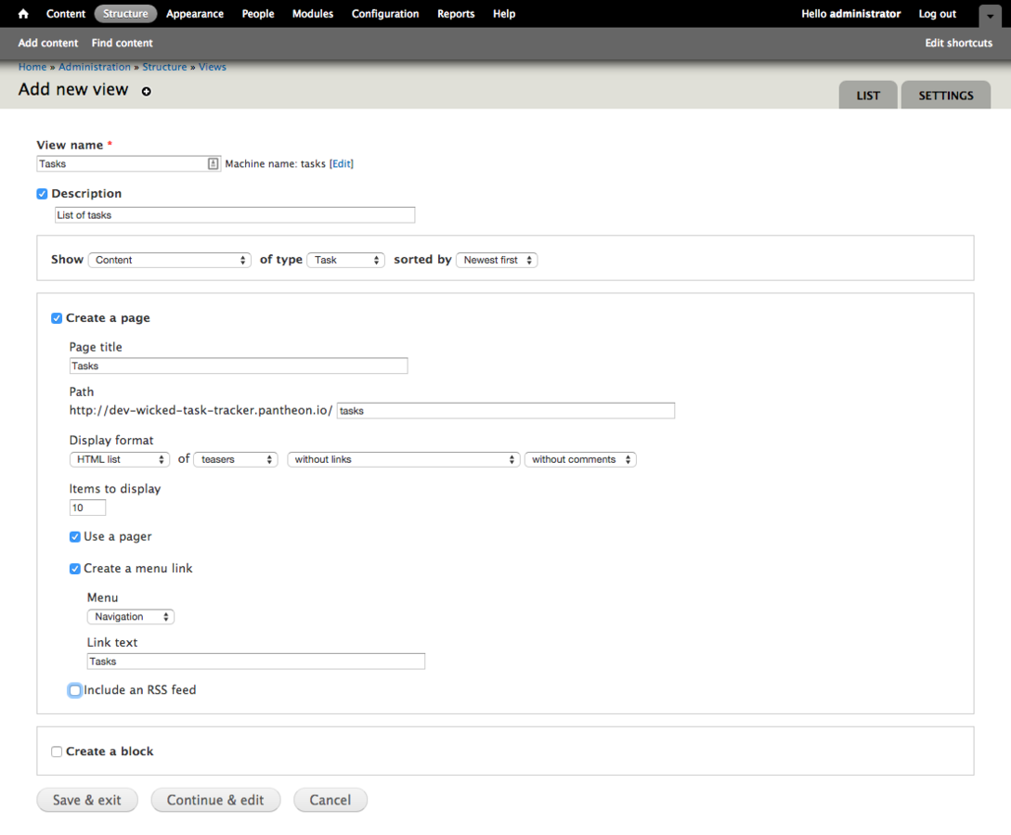Viewport: 1011px width, 835px height.
Task: Toggle the toolbar drawer arrow at top right
Action: (x=990, y=16)
